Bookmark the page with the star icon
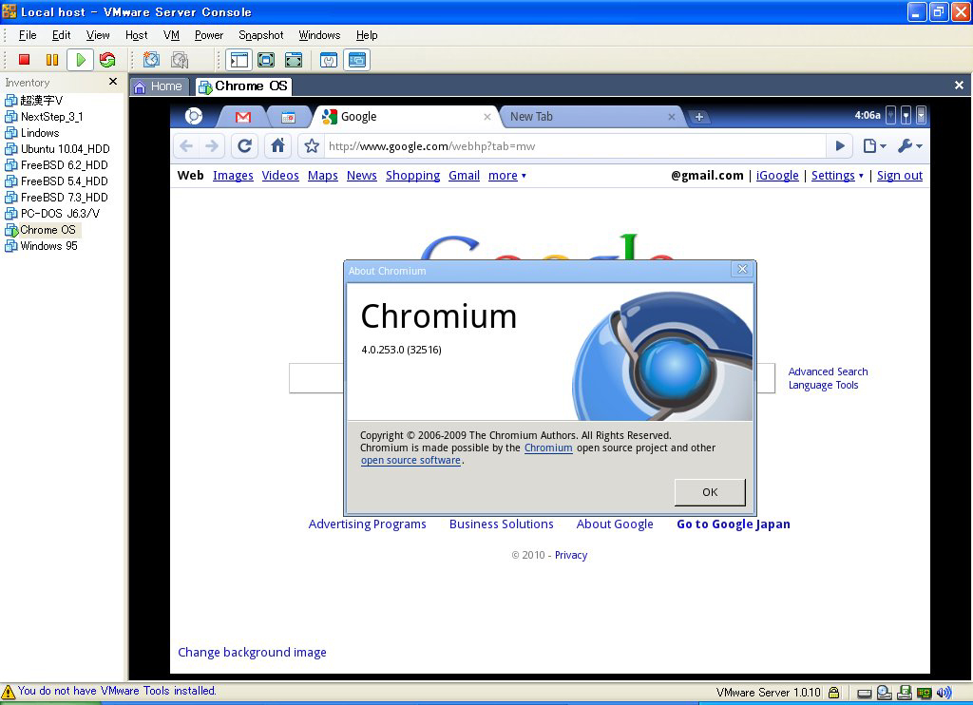This screenshot has width=973, height=705. click(x=312, y=145)
